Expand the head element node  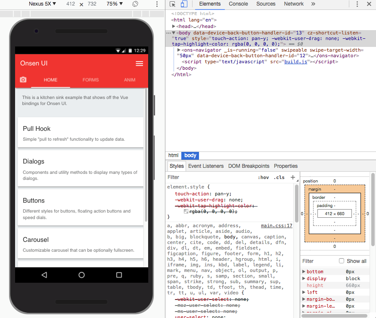(x=174, y=26)
